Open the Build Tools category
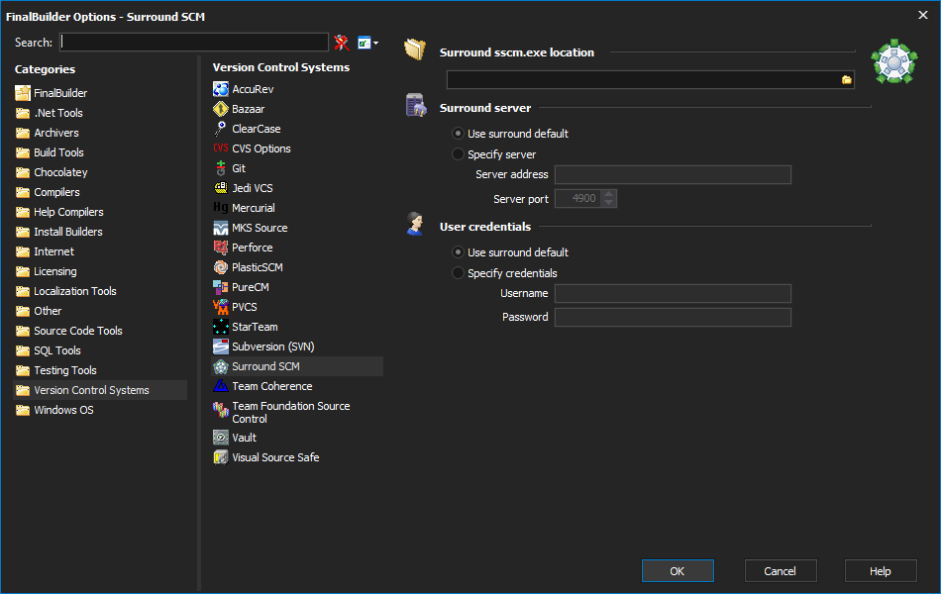The image size is (941, 594). (58, 152)
